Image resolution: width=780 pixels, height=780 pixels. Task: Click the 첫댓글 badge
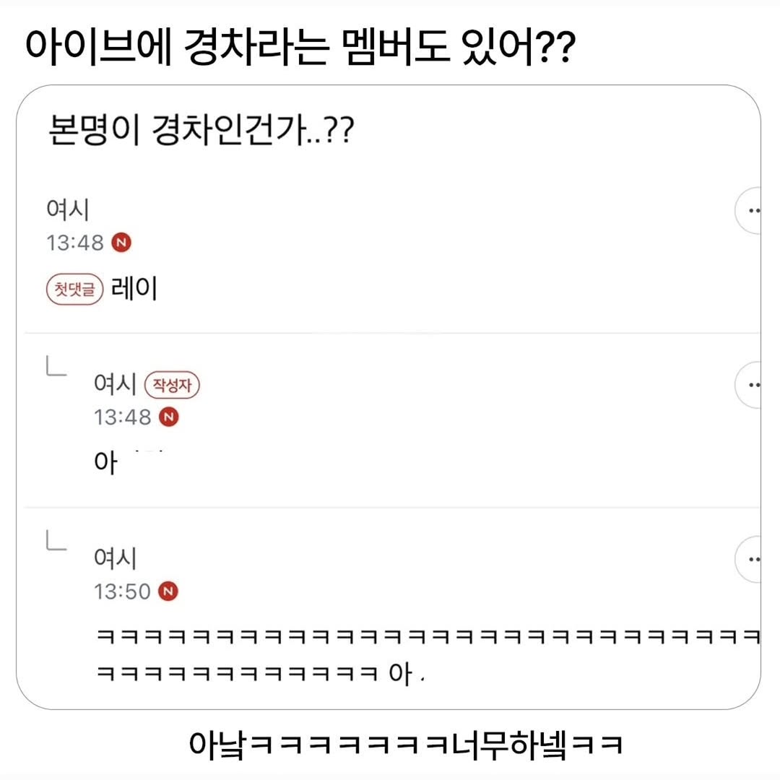coord(75,290)
